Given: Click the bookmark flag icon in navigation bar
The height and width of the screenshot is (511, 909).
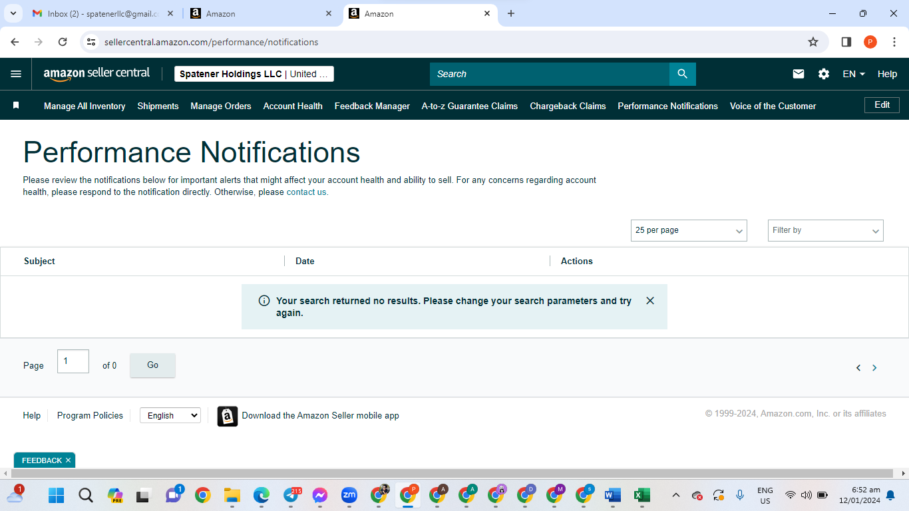Looking at the screenshot, I should coord(16,105).
